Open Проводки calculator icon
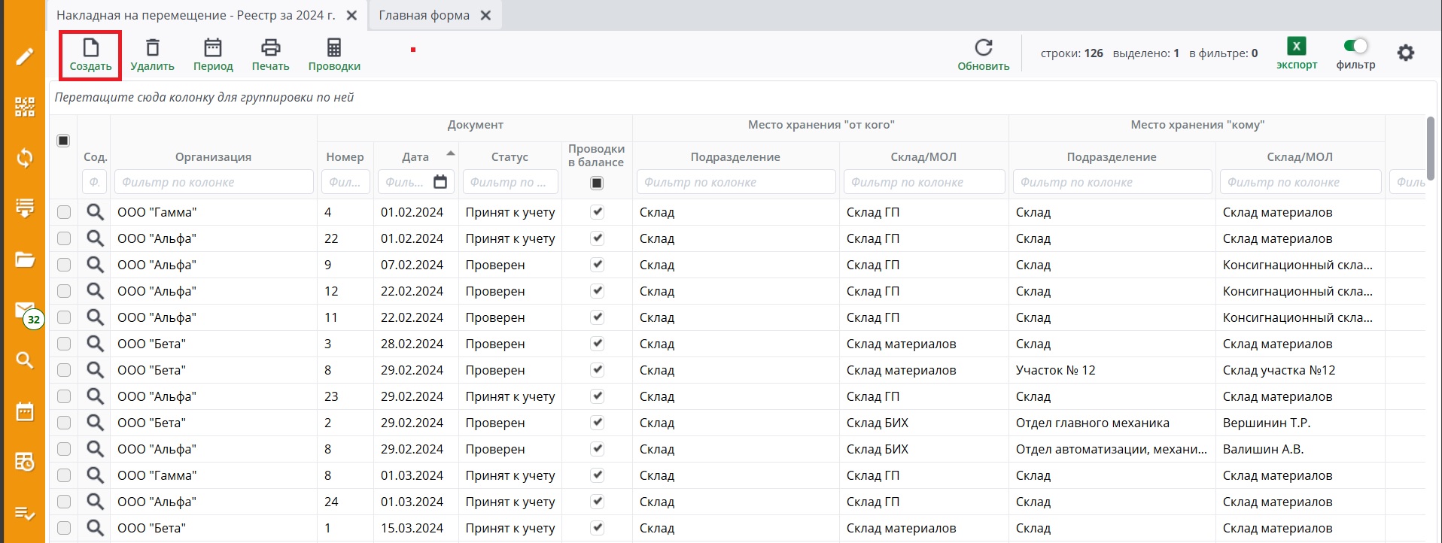This screenshot has height=543, width=1442. [334, 48]
